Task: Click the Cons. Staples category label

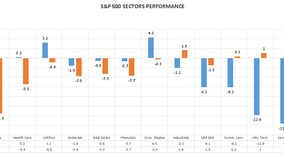Action: (154, 137)
